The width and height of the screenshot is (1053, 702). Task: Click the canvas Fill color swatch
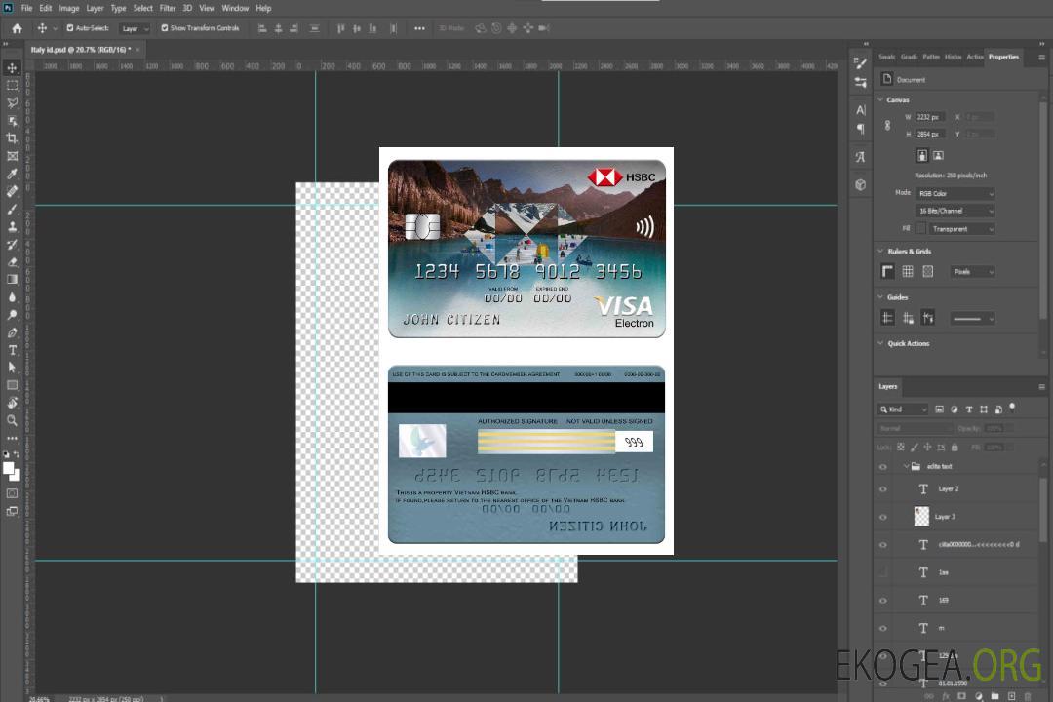point(921,229)
